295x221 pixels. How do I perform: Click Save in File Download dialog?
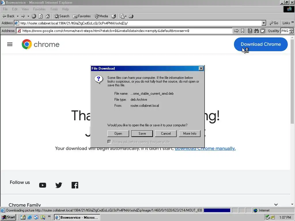[x=142, y=134]
